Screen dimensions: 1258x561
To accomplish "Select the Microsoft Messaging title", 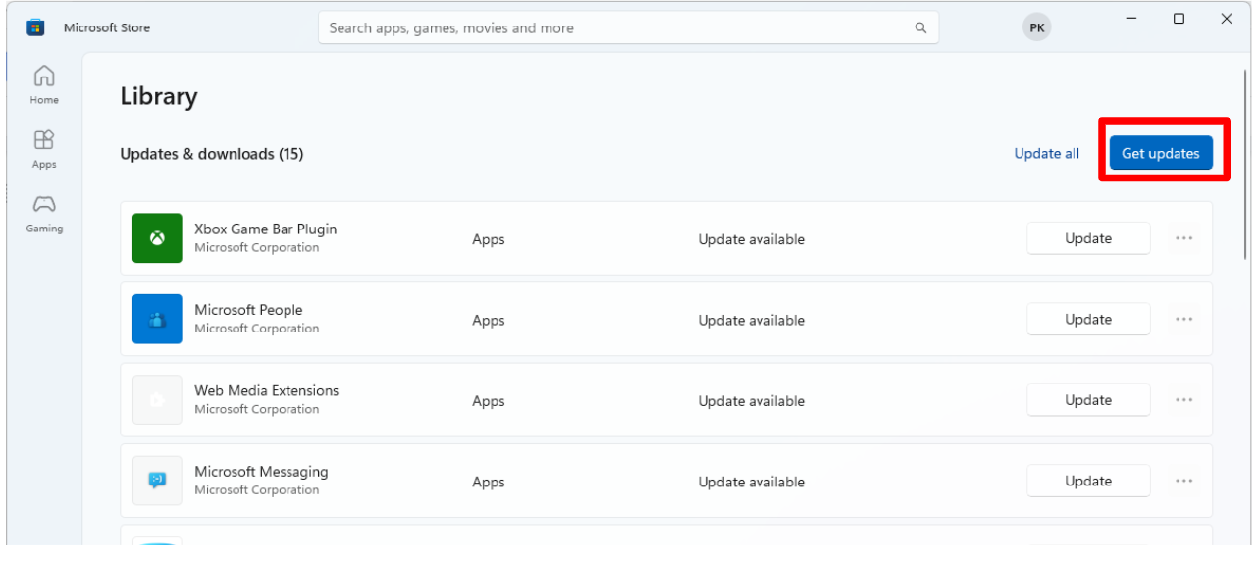I will click(x=261, y=472).
